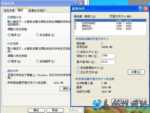The image size is (150, 113).
Task: Select drive F: [BACKUP] row
Action: pos(110,29)
